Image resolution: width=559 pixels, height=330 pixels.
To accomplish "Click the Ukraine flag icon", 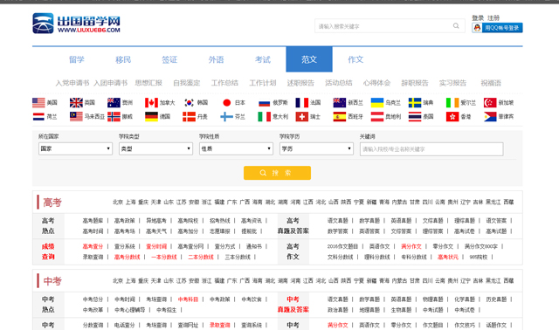I will coord(377,103).
